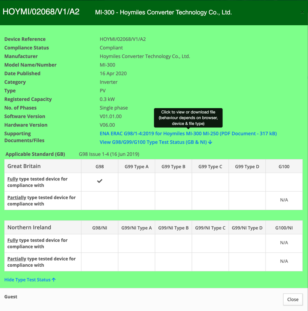Click the G99/NI Type A column header
The height and width of the screenshot is (311, 308).
(137, 228)
